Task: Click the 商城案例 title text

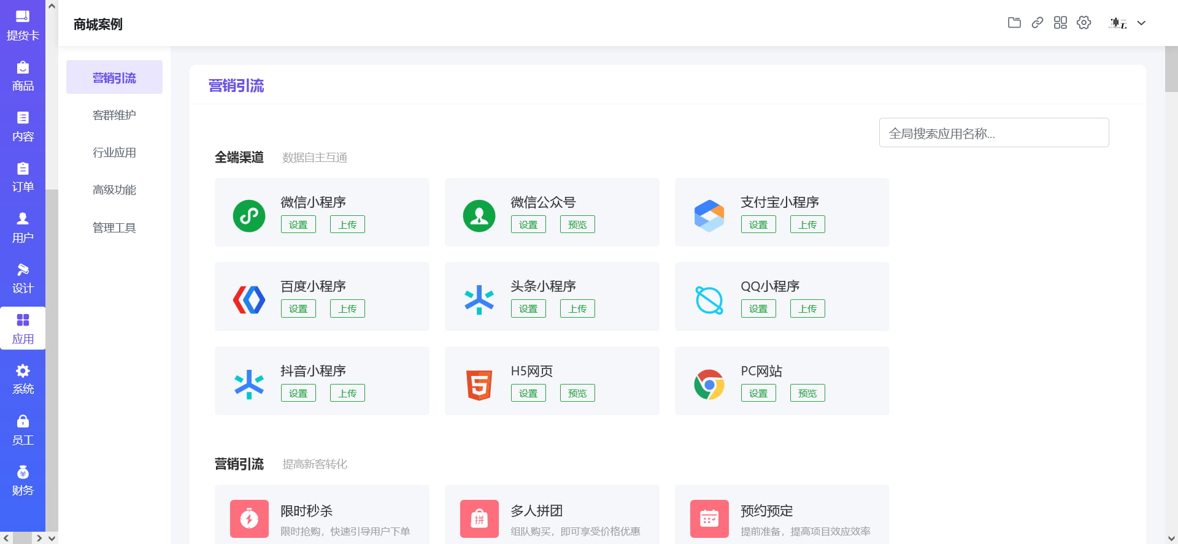Action: 98,24
